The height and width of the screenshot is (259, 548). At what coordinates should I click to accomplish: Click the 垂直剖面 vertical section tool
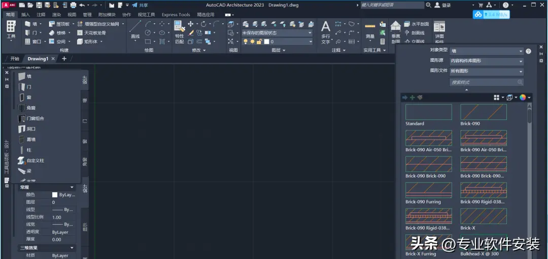tap(396, 32)
